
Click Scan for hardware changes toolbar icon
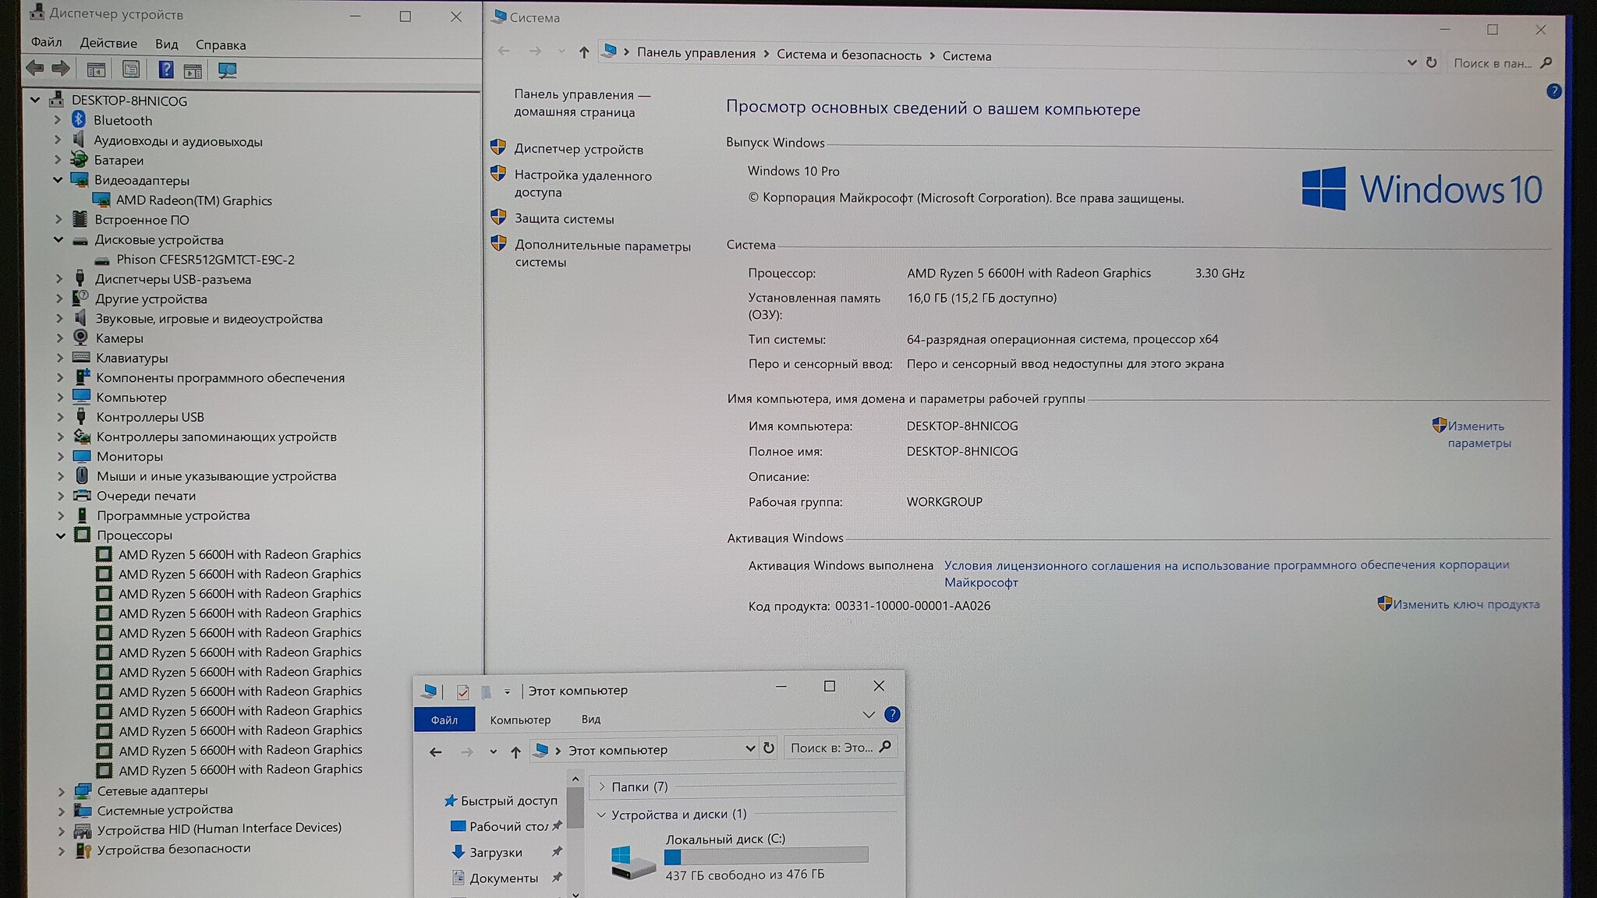(227, 70)
